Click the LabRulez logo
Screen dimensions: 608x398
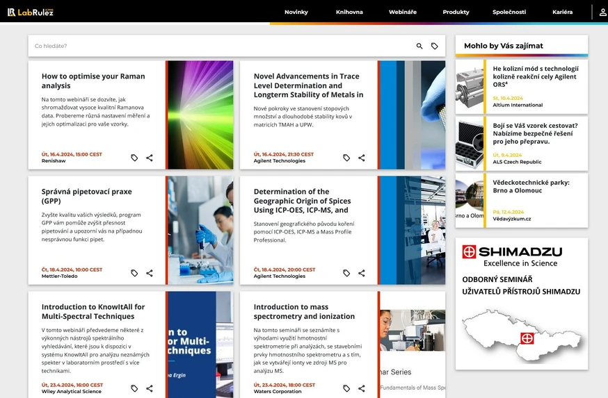click(x=31, y=12)
